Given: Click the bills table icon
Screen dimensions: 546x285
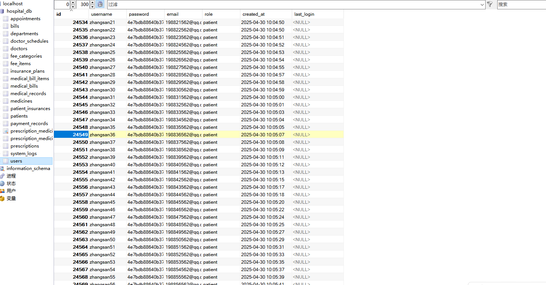Looking at the screenshot, I should 6,26.
